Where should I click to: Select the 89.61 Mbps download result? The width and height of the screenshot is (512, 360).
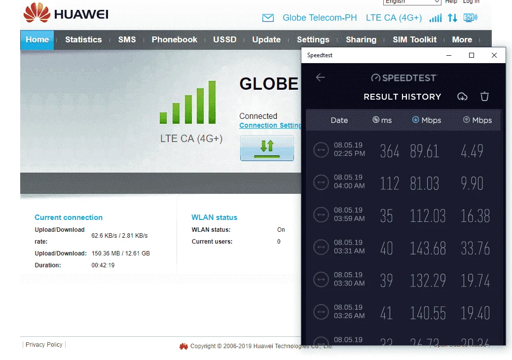pyautogui.click(x=424, y=151)
